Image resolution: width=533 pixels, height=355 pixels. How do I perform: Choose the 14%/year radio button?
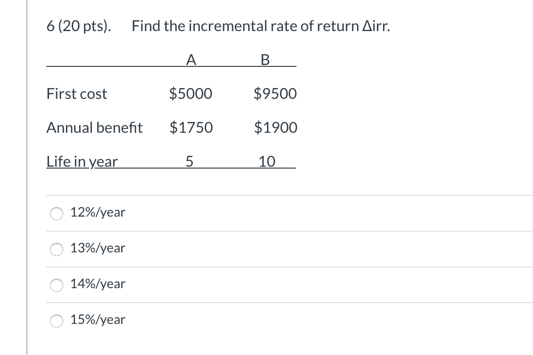click(x=56, y=285)
